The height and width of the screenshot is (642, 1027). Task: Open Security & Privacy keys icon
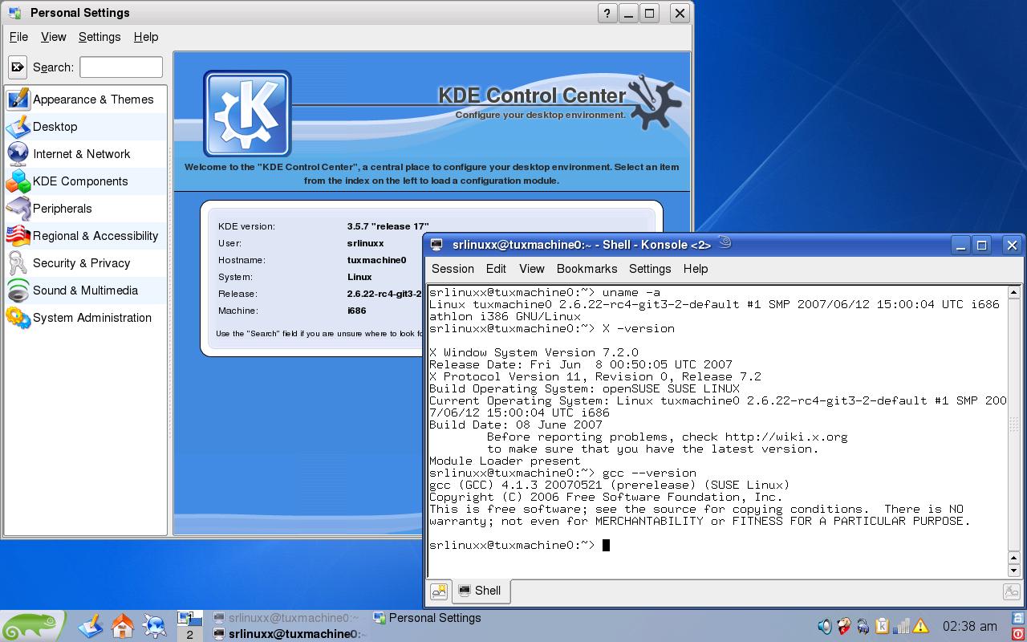[18, 263]
